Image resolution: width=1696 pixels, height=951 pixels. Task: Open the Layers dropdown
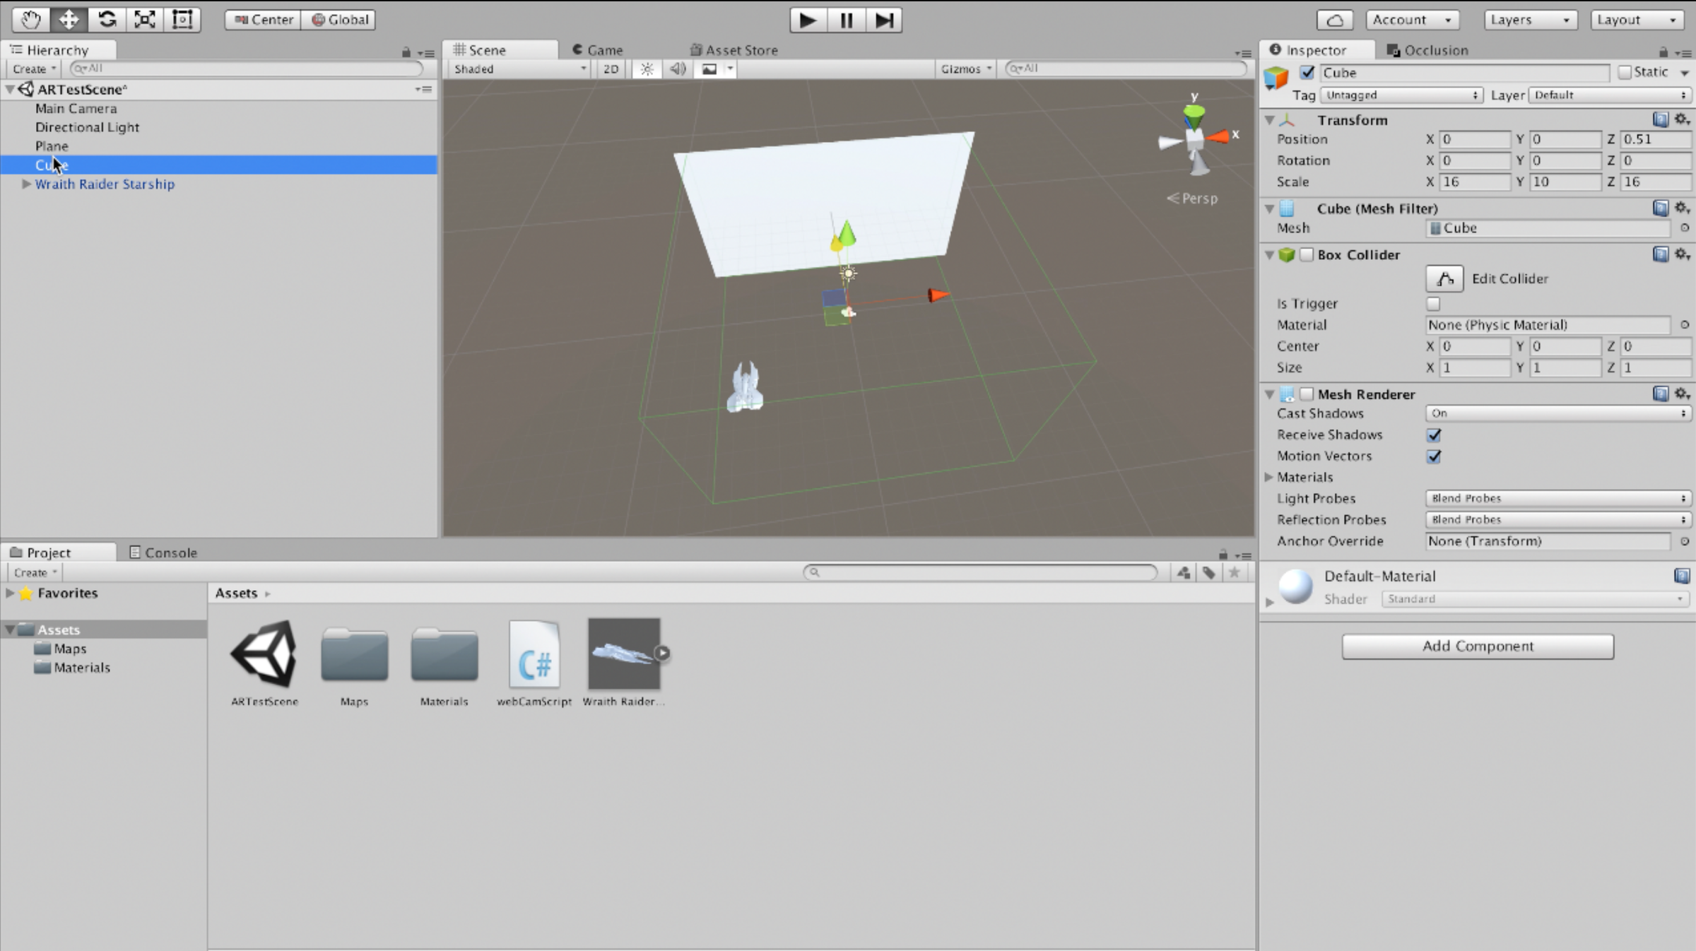pos(1530,20)
